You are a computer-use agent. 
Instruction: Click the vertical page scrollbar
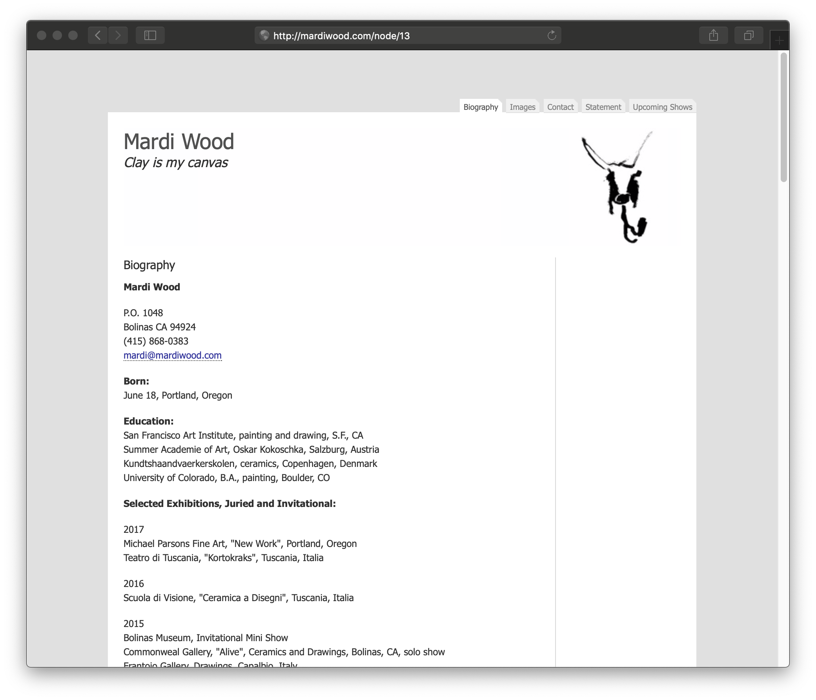tap(783, 117)
